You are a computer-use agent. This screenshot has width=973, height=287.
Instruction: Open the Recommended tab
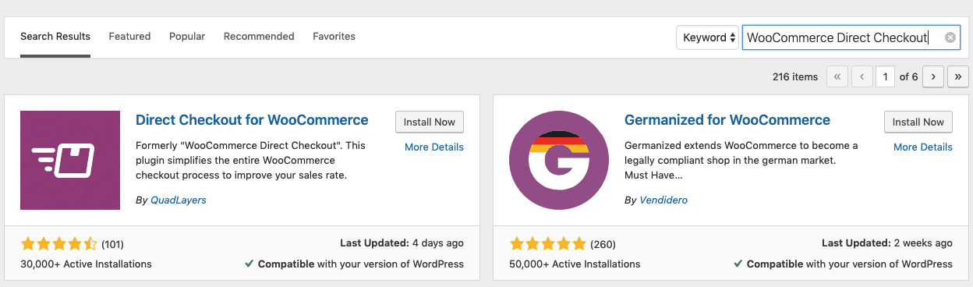point(259,37)
